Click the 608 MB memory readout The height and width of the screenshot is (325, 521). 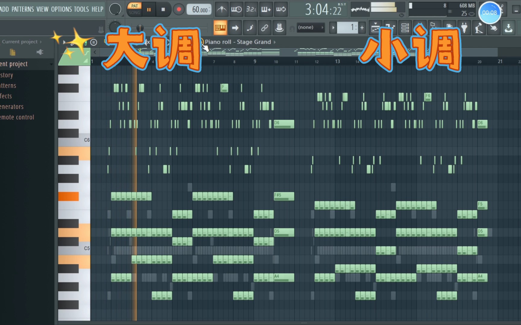467,6
